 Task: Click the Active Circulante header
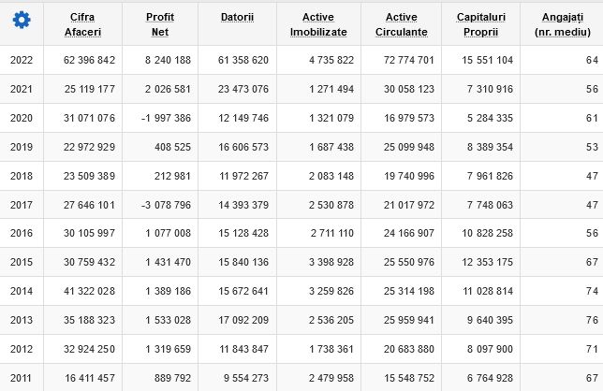pos(402,24)
